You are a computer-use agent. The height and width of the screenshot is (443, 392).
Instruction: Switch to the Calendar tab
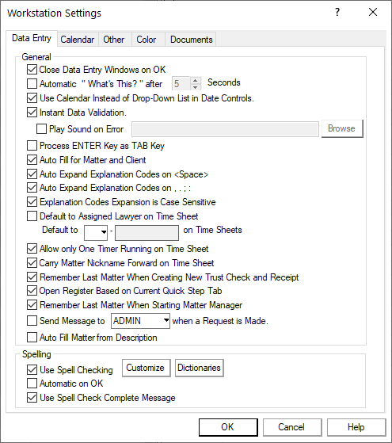pos(78,40)
